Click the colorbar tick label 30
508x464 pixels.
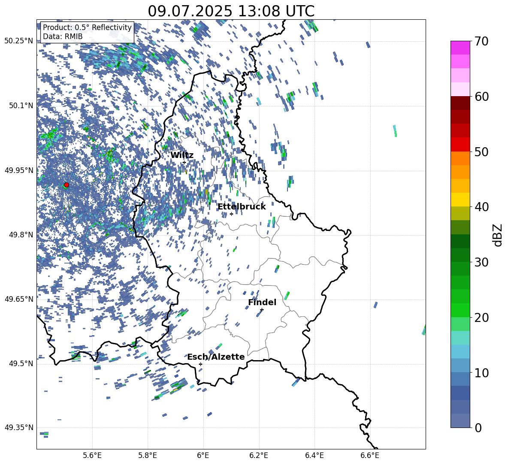(x=482, y=262)
